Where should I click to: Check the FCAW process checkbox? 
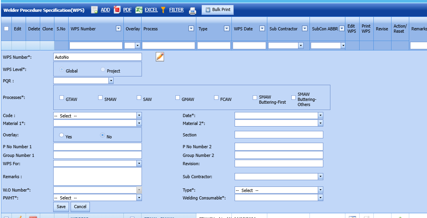(216, 97)
